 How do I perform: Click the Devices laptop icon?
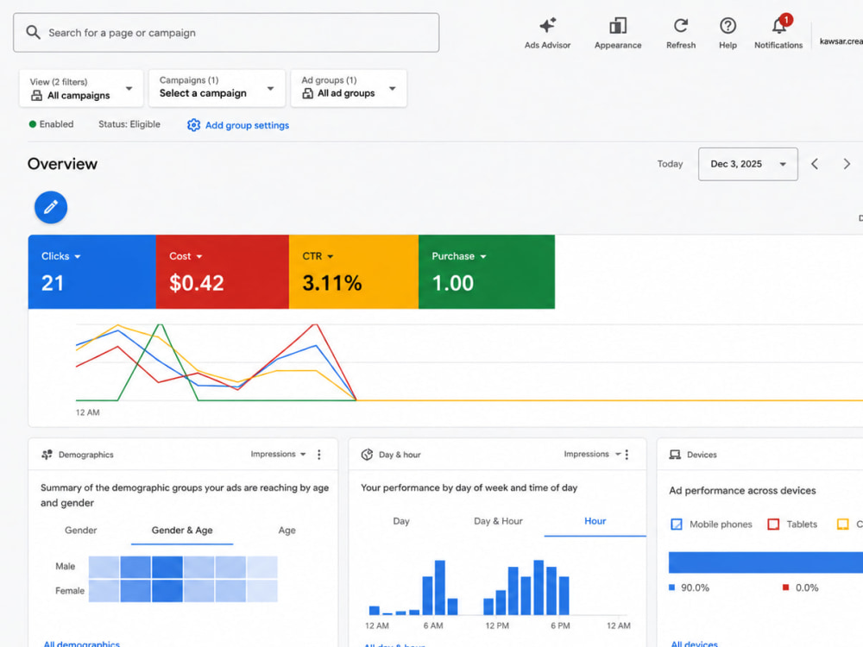675,455
